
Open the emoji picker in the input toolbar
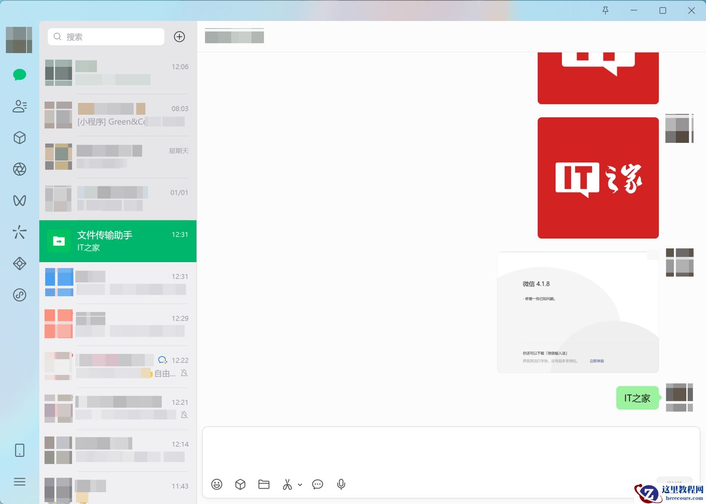click(x=217, y=484)
